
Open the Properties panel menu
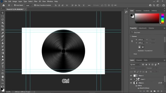164,28
